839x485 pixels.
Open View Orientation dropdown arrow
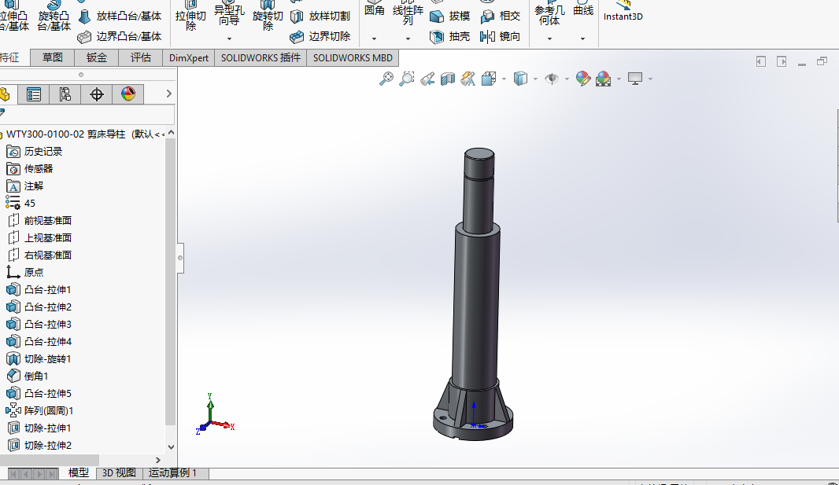click(504, 79)
